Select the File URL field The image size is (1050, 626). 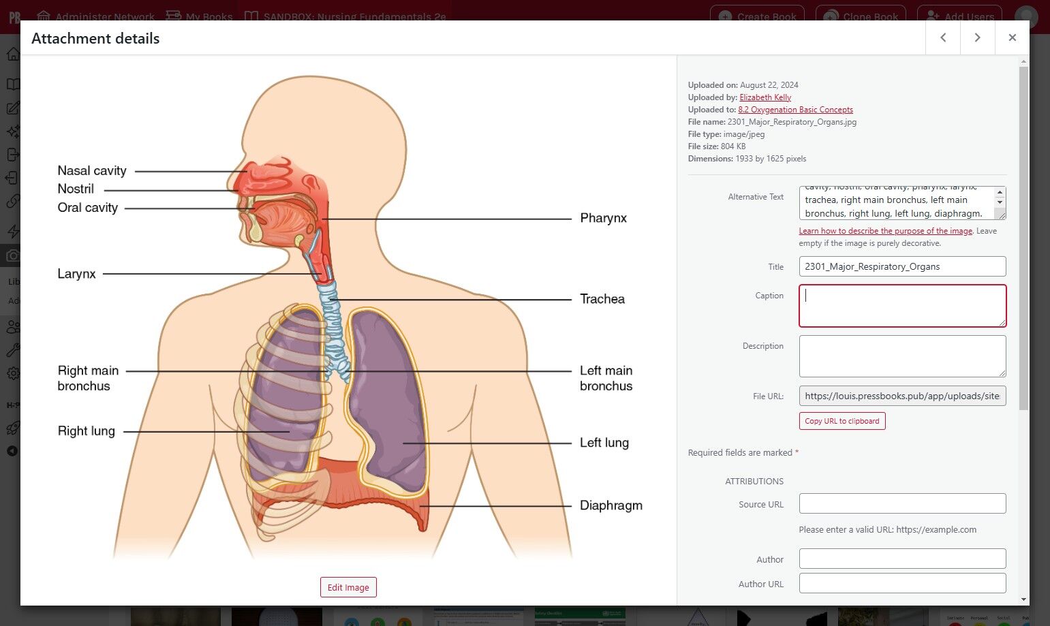(x=902, y=396)
